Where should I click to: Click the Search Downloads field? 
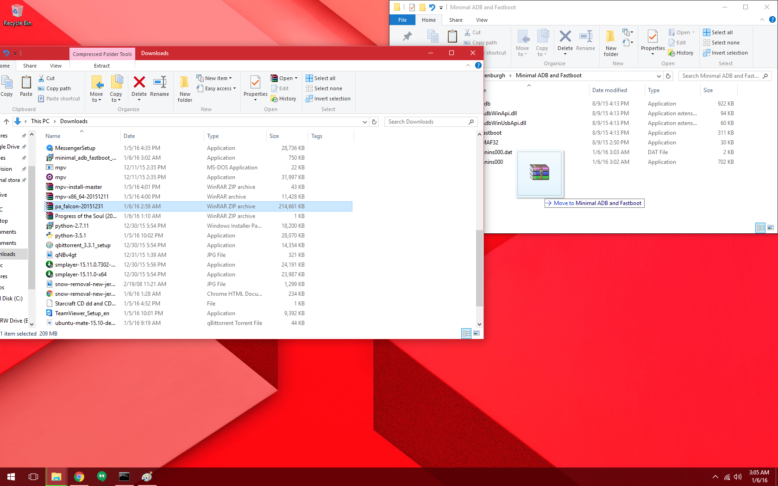click(x=430, y=122)
